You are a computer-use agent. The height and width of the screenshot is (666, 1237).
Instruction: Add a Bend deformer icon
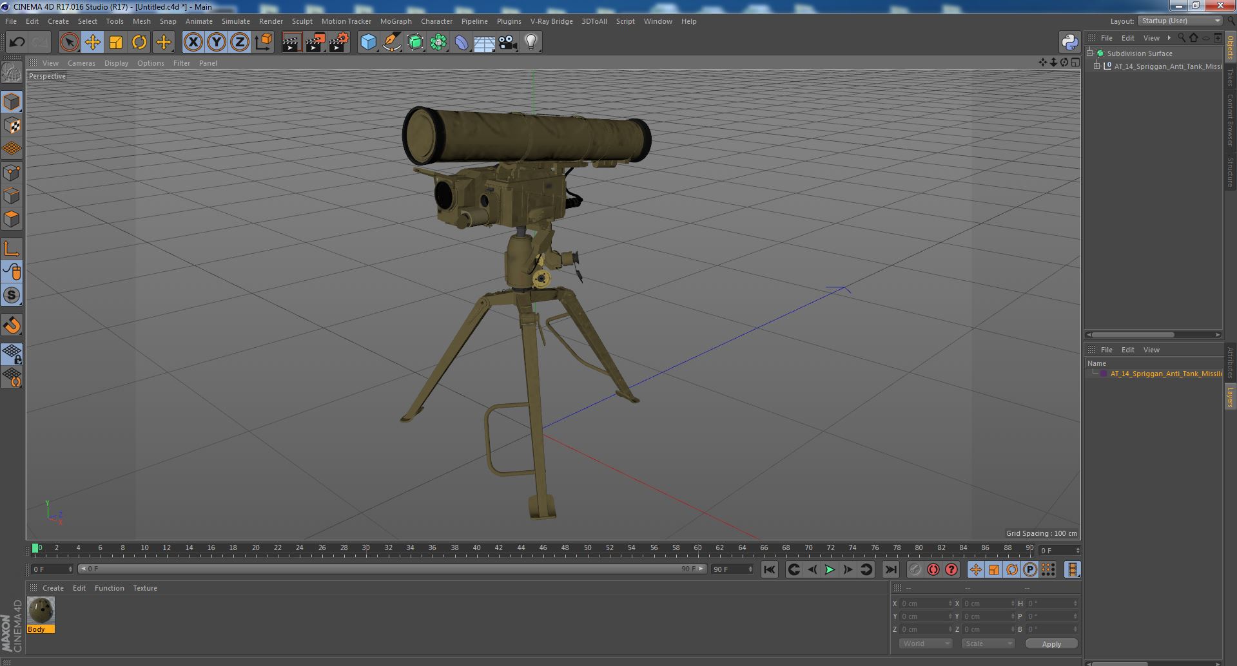point(462,43)
